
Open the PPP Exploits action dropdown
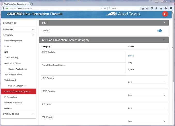[147, 121]
